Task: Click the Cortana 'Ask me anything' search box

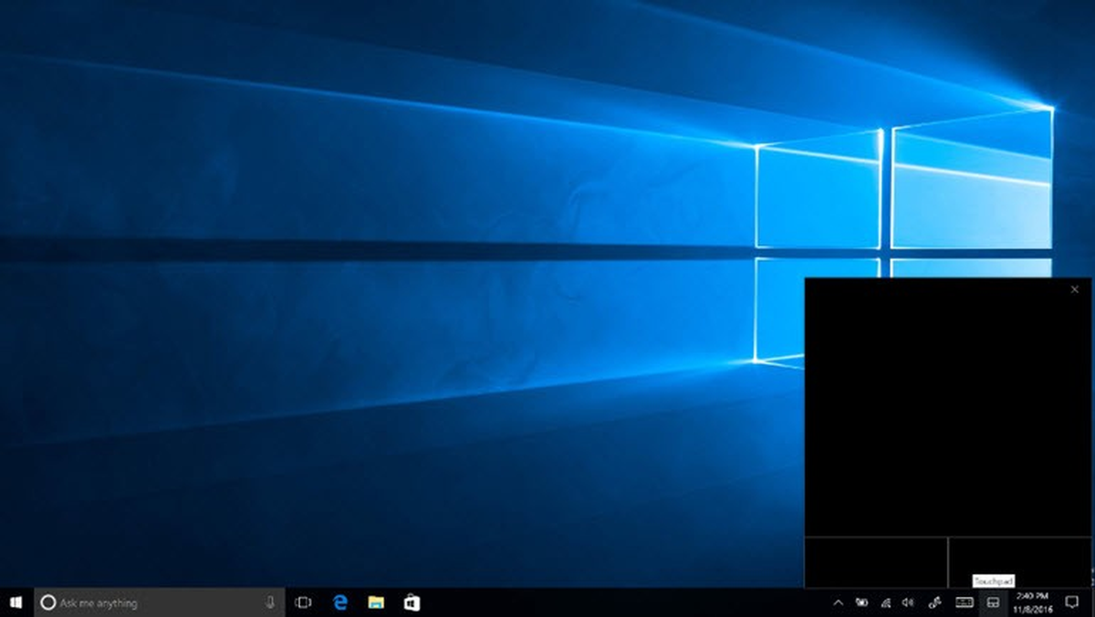Action: (x=158, y=602)
